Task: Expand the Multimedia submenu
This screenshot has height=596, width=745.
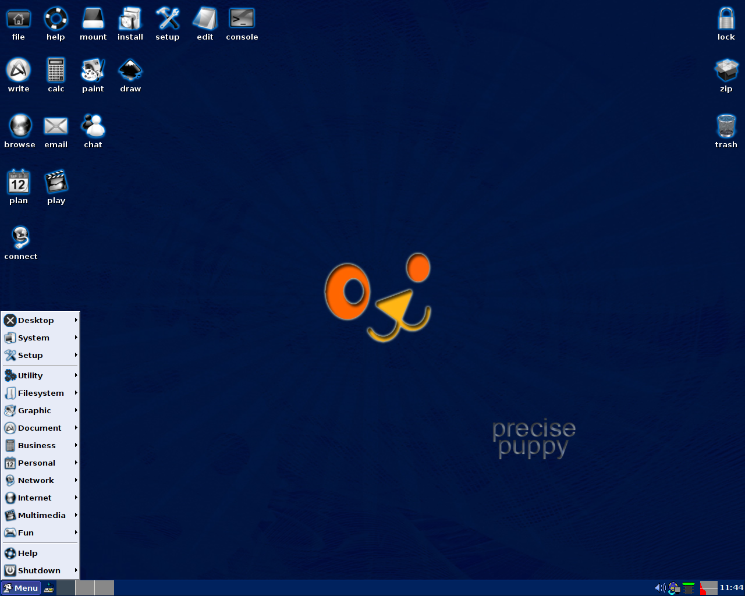Action: click(x=40, y=515)
